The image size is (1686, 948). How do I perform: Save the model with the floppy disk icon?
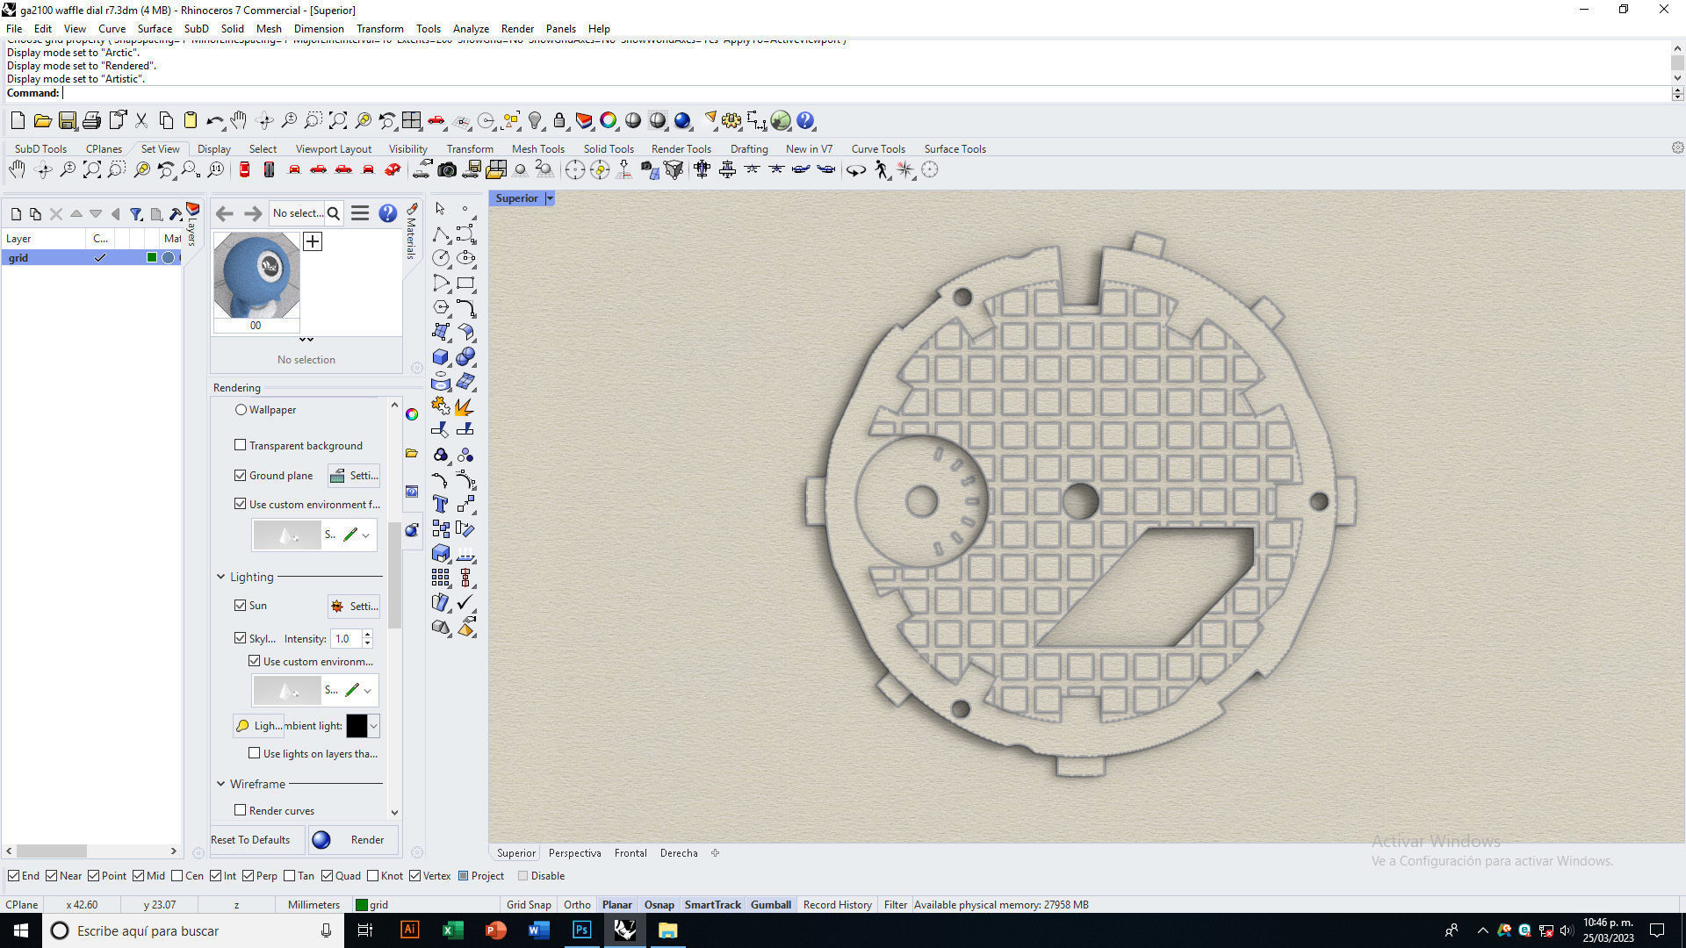[67, 121]
